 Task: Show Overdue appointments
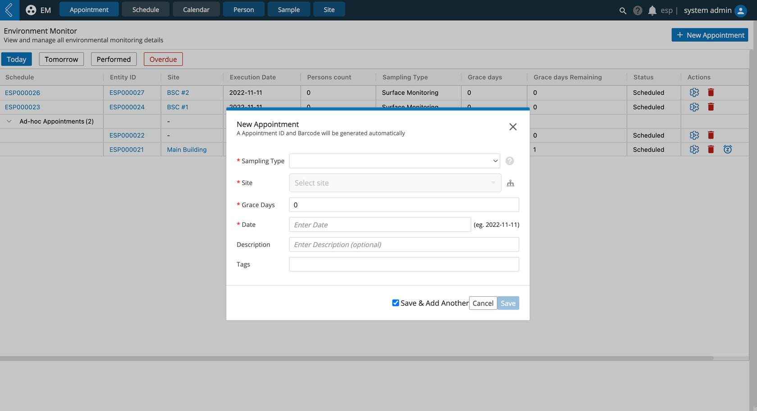tap(163, 59)
